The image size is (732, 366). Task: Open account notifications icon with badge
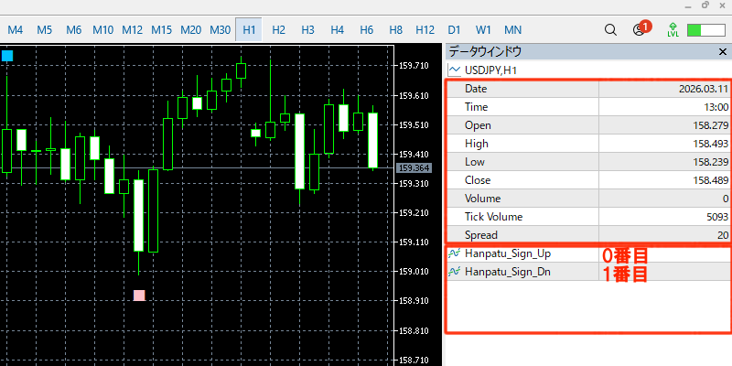[x=640, y=29]
